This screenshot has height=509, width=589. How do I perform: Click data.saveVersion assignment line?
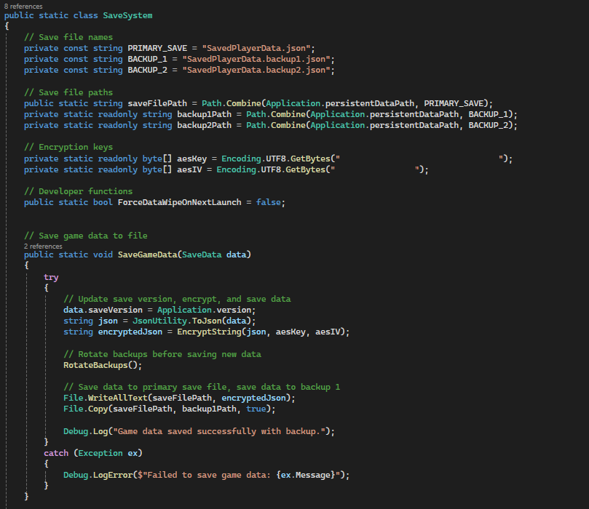click(x=159, y=310)
